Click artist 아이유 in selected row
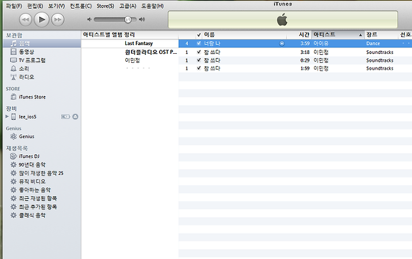The width and height of the screenshot is (412, 259). pos(321,43)
